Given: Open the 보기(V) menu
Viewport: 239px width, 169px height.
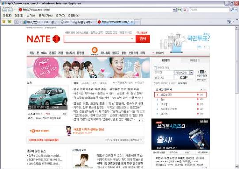Looking at the screenshot, I should click(x=31, y=16).
